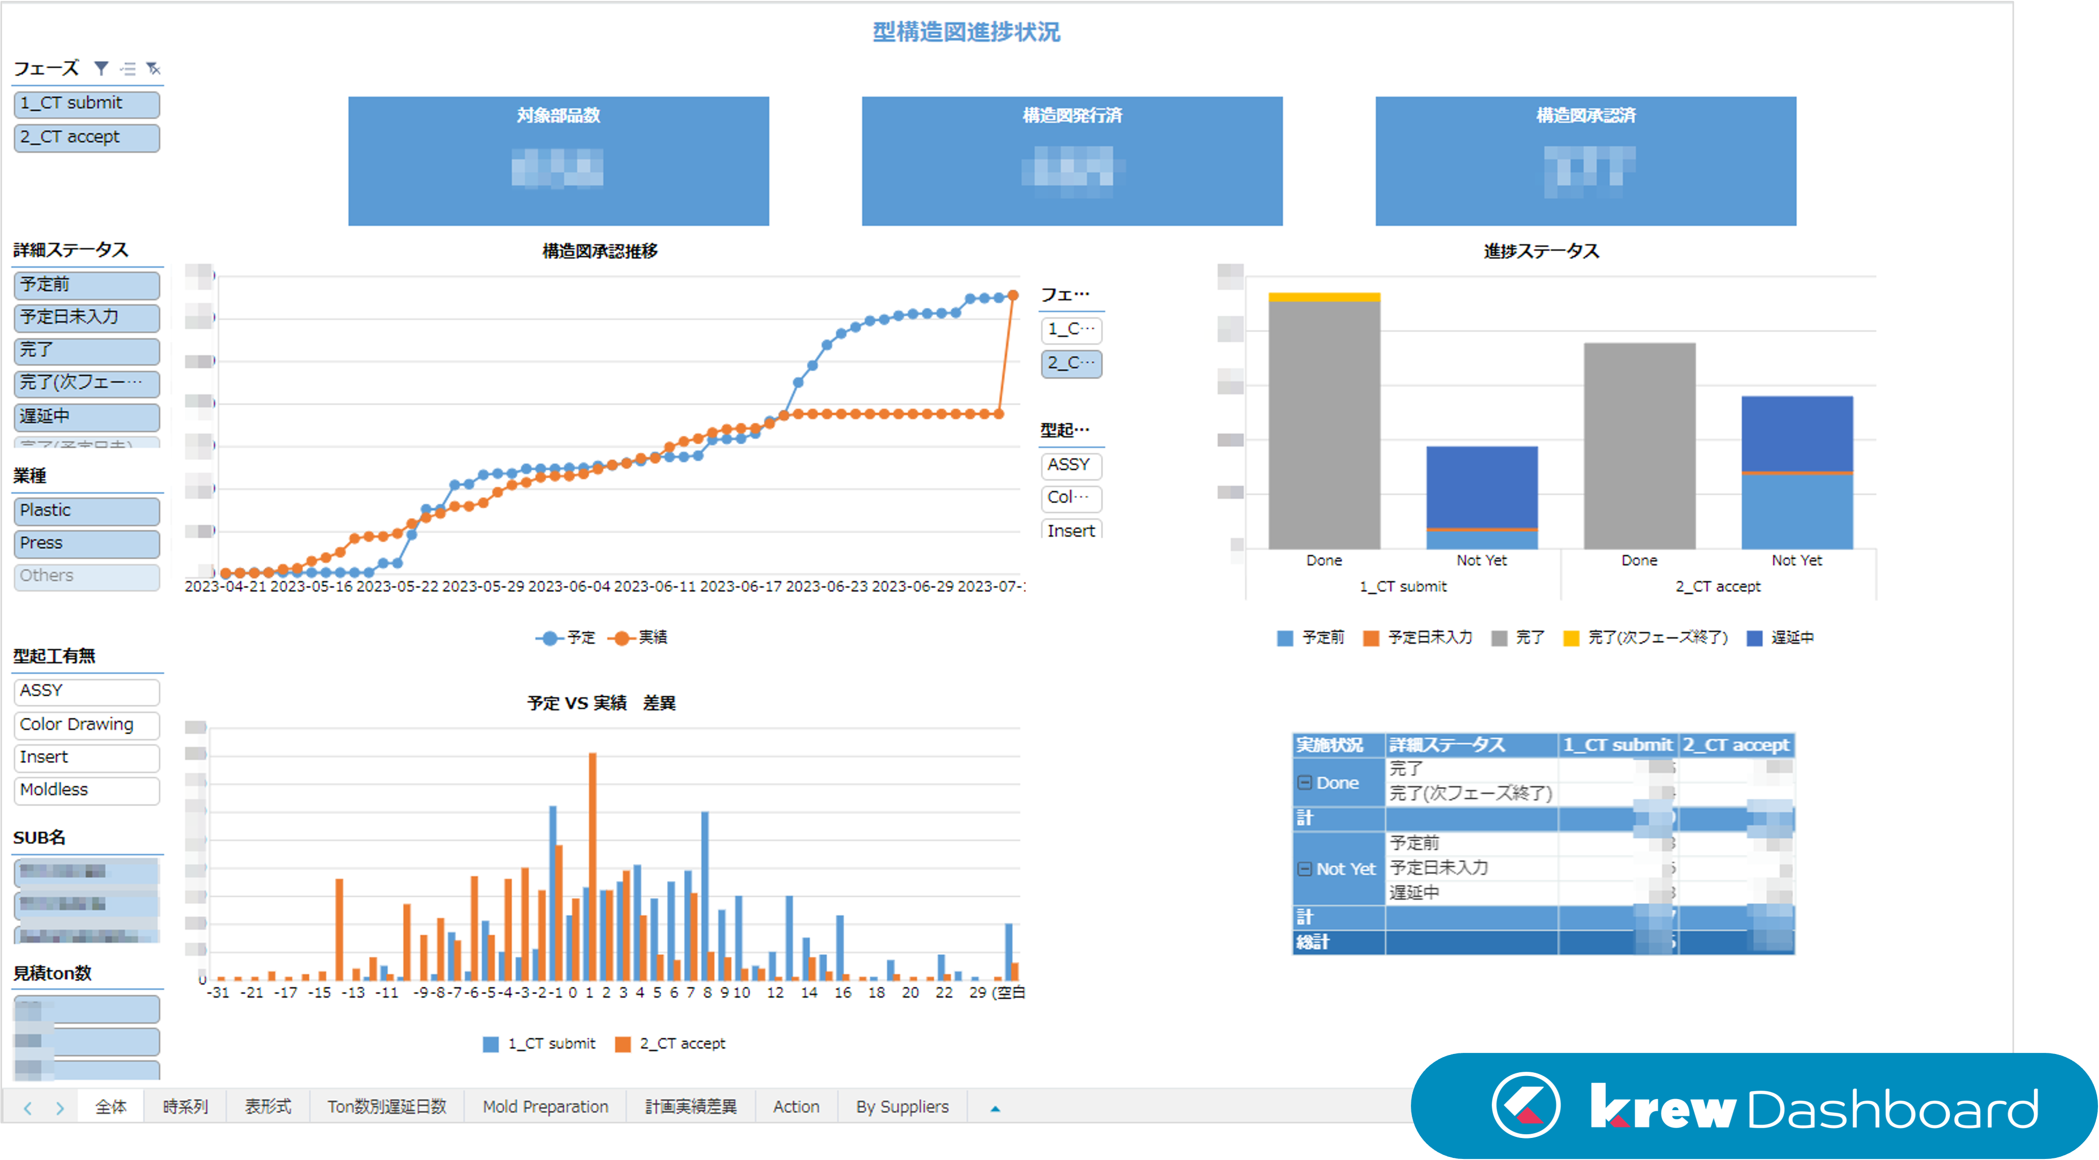Click the multi-select list icon beside フェーズ

(x=128, y=68)
